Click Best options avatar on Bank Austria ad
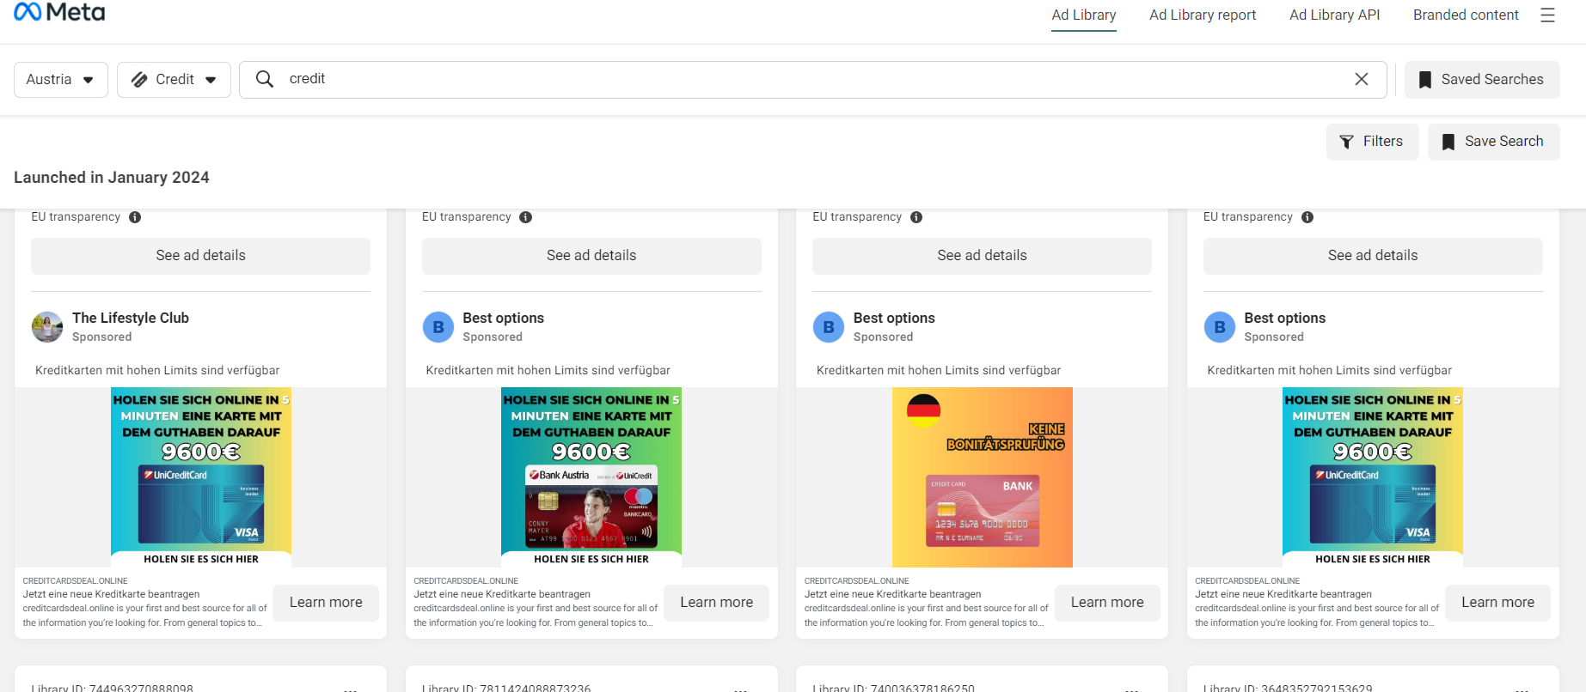This screenshot has width=1586, height=692. [438, 327]
